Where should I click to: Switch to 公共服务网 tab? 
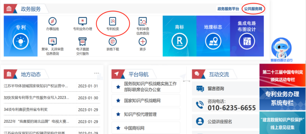pos(253,9)
